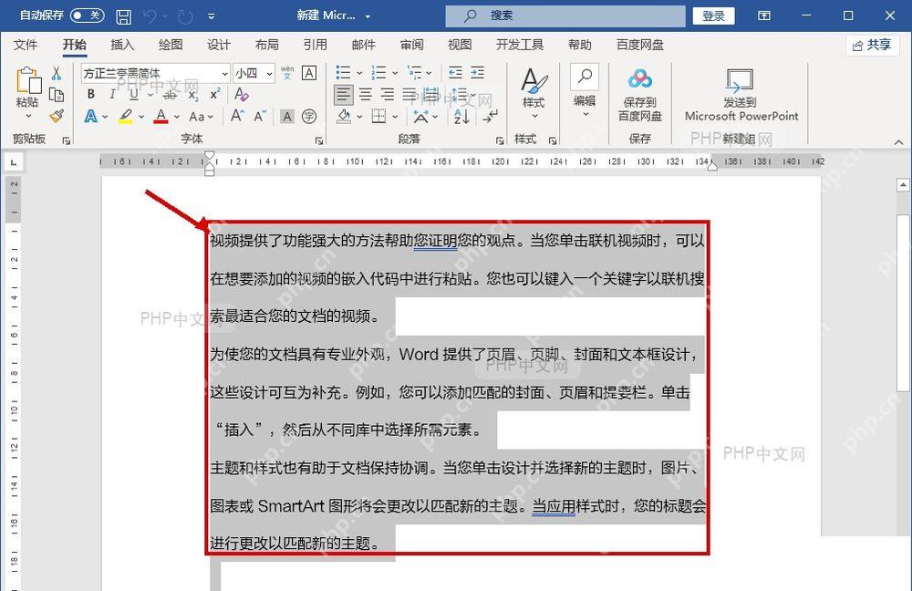
Task: Switch to the 百度网盘 tab
Action: coord(640,45)
